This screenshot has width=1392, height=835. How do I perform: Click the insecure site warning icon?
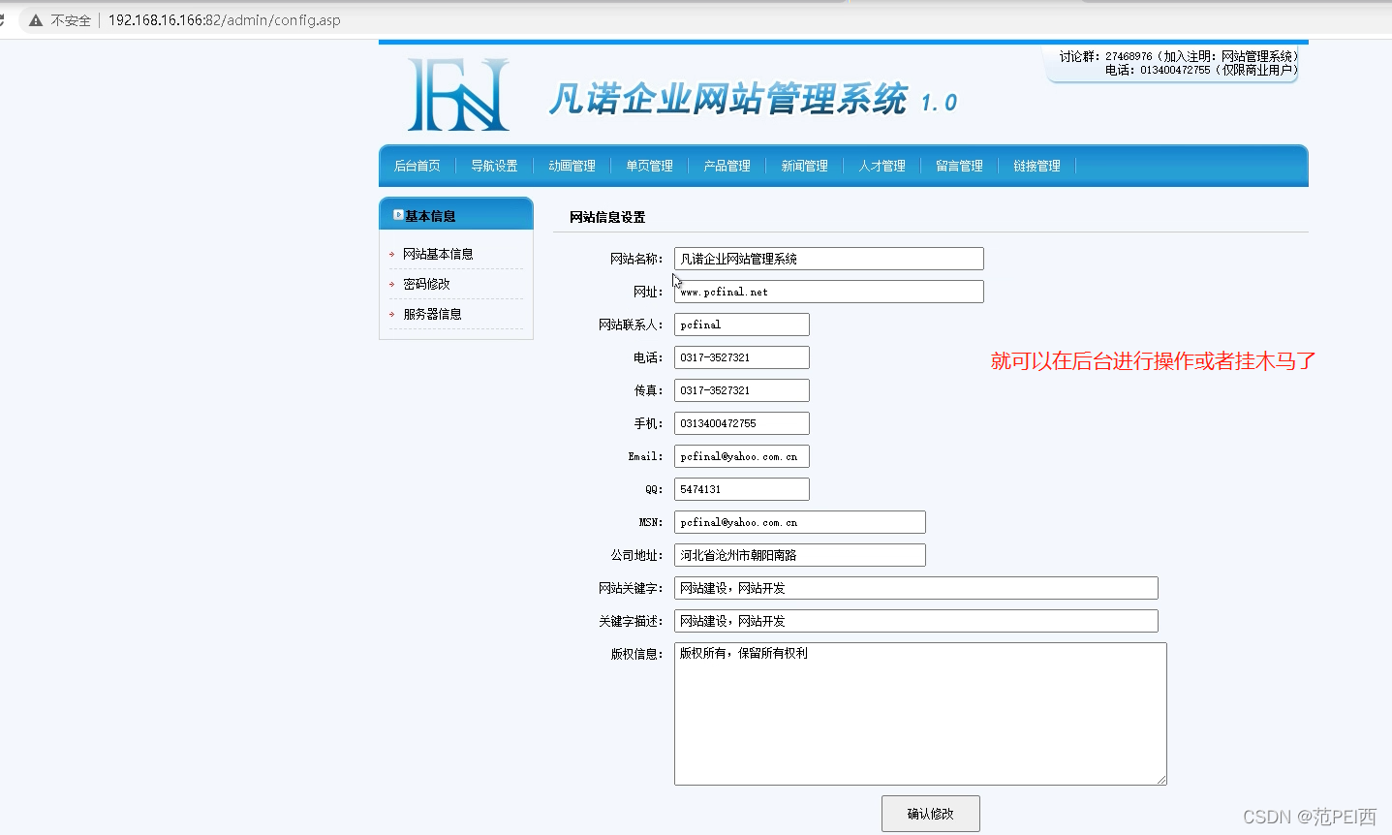36,20
